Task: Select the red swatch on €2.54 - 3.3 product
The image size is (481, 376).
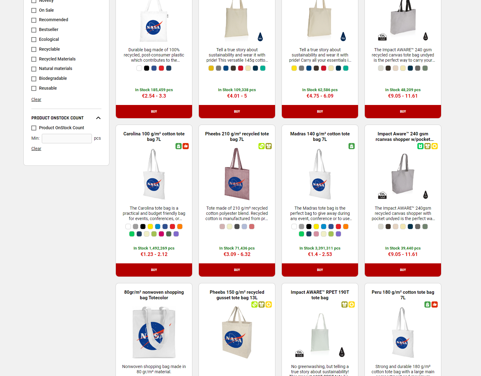Action: click(x=161, y=68)
